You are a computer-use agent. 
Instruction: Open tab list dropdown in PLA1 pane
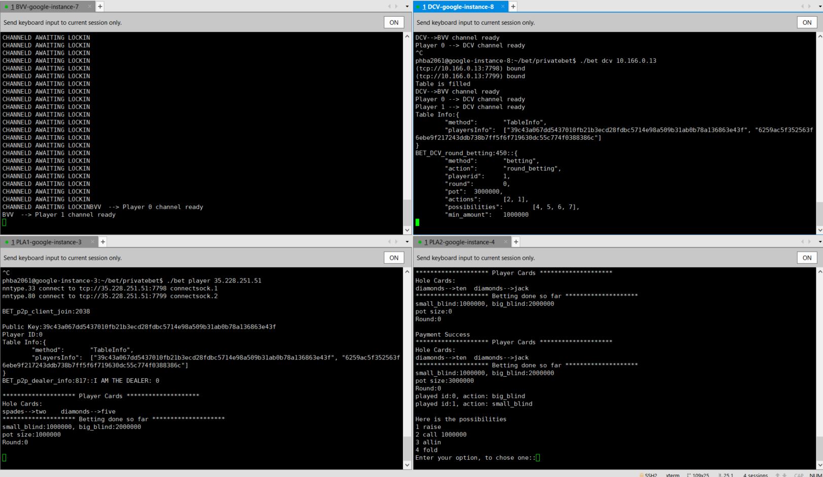coord(407,242)
